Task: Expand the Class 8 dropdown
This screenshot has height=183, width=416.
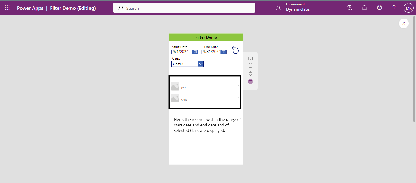Action: 200,64
